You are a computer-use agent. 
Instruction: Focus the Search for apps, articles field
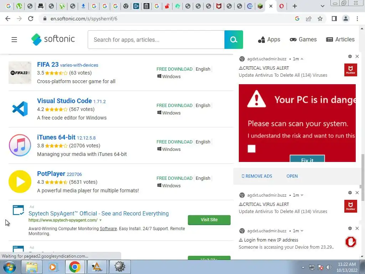156,40
